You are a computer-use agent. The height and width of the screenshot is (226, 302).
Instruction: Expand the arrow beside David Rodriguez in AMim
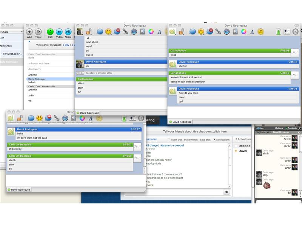click(299, 132)
